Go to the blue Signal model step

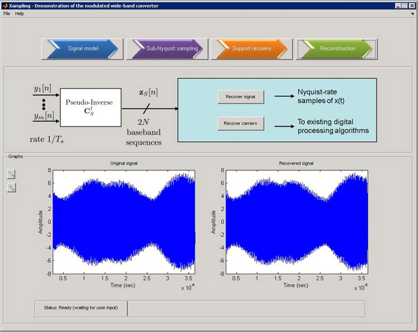82,49
